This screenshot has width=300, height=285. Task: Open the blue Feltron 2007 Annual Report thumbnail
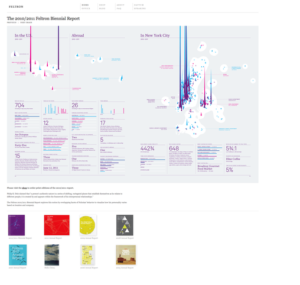(x=18, y=255)
